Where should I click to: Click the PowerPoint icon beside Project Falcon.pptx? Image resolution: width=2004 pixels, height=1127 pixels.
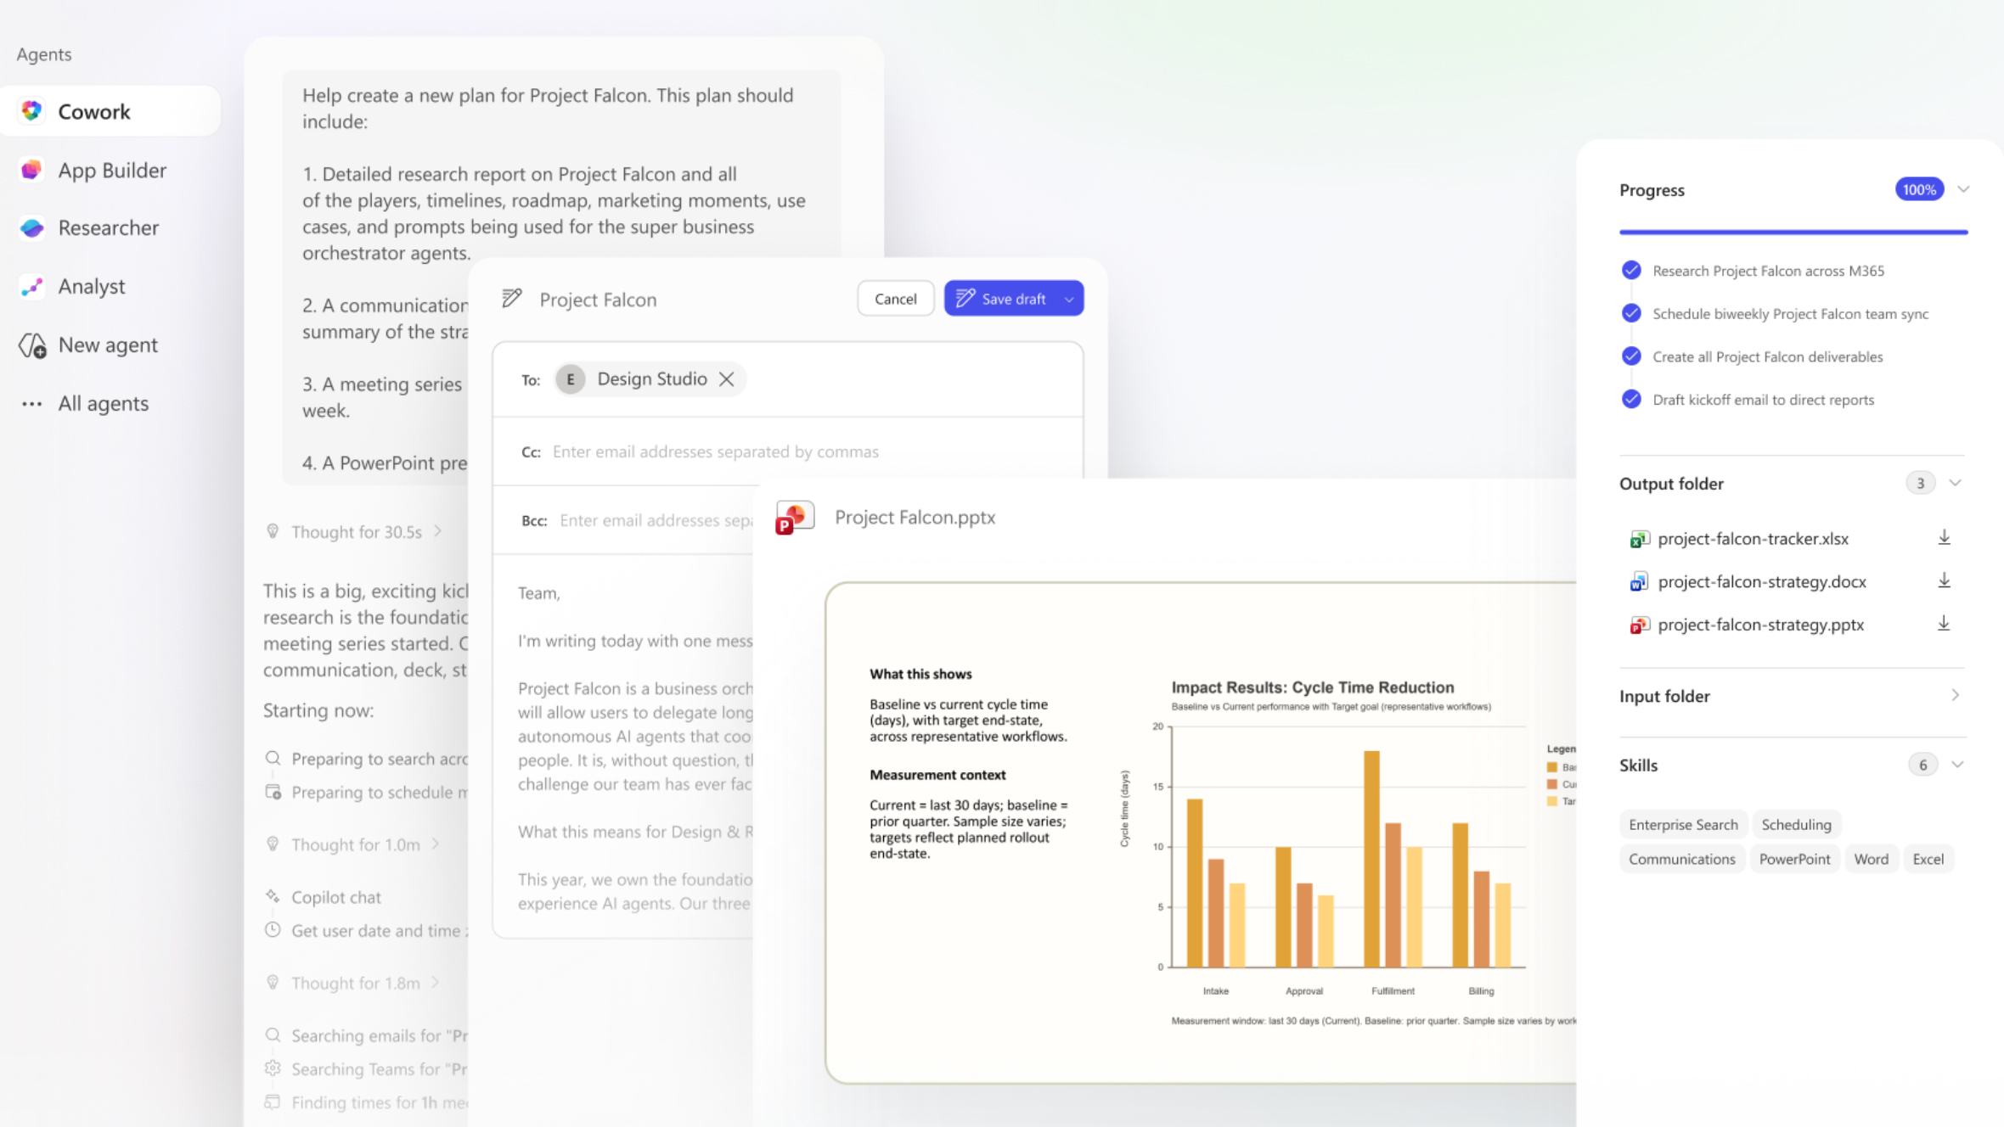795,518
